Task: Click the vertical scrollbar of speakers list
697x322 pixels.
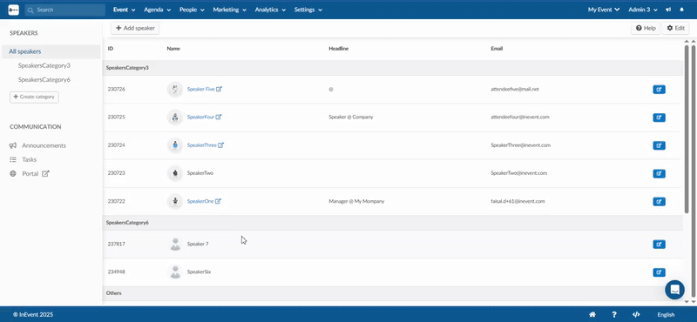Action: tap(687, 129)
